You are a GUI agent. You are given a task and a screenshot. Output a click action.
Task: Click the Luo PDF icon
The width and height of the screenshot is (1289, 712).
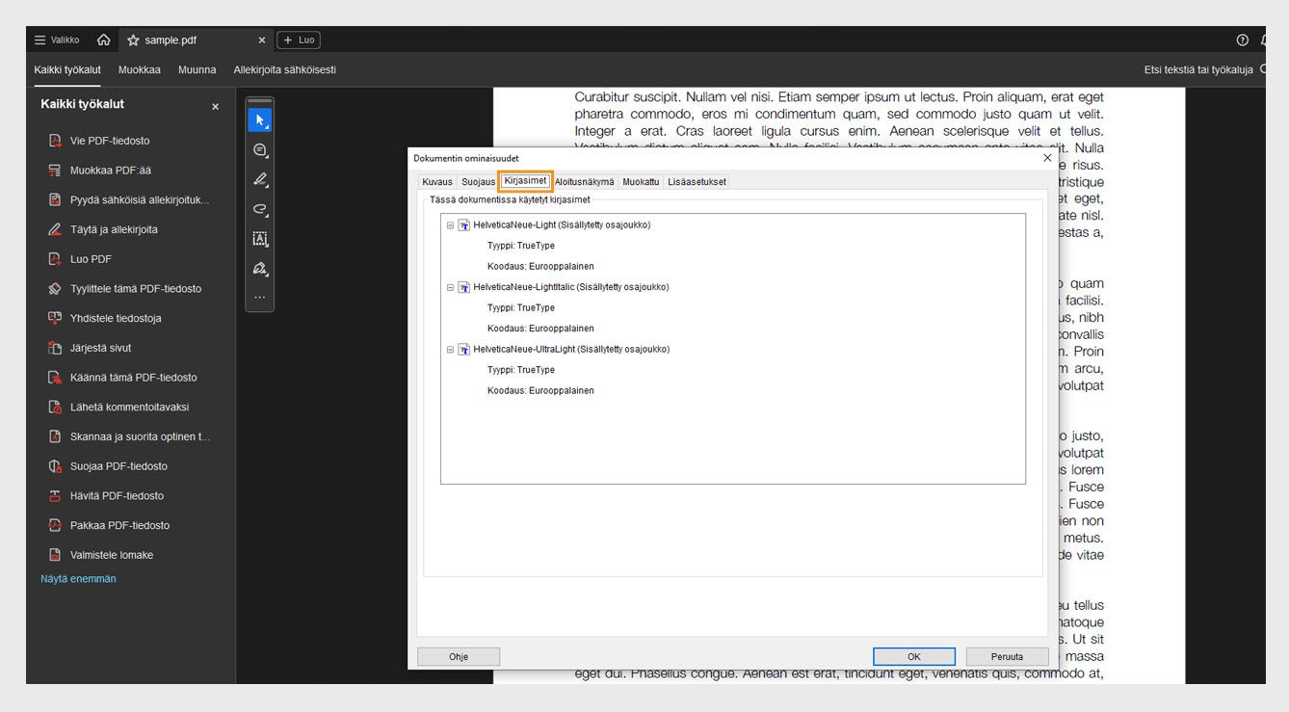pos(55,259)
